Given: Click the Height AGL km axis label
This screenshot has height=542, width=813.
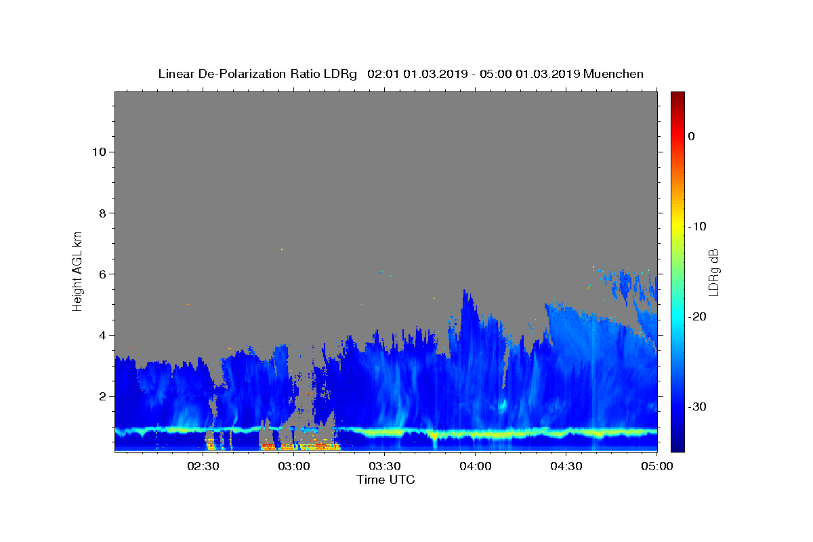Looking at the screenshot, I should click(x=78, y=270).
